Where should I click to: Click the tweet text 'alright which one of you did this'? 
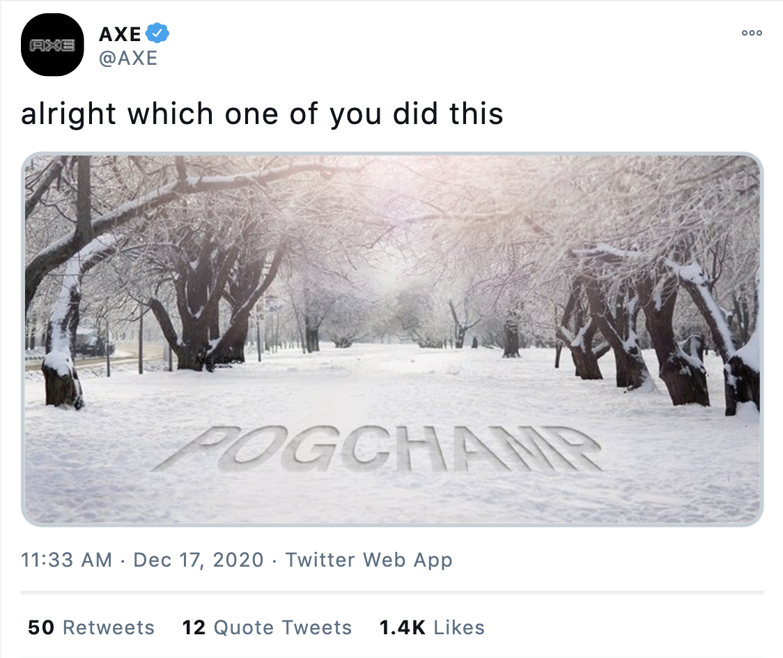point(262,114)
